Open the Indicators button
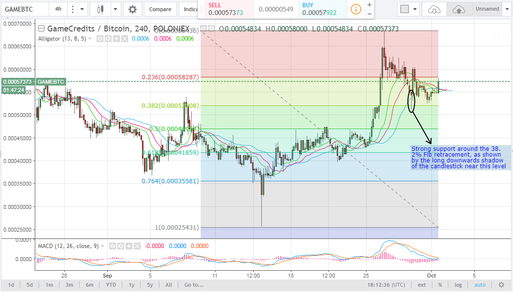Image resolution: width=513 pixels, height=292 pixels. 190,9
